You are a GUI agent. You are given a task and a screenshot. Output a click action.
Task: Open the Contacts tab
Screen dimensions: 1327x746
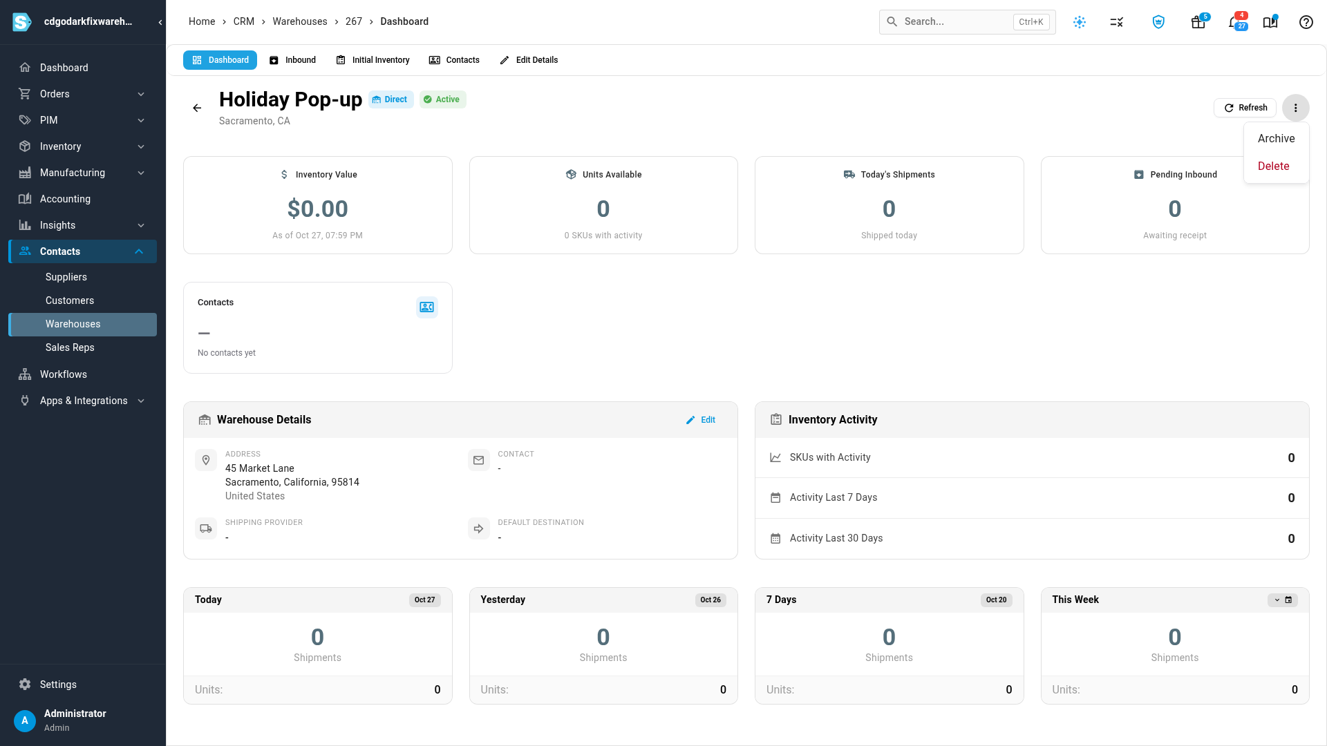coord(454,60)
